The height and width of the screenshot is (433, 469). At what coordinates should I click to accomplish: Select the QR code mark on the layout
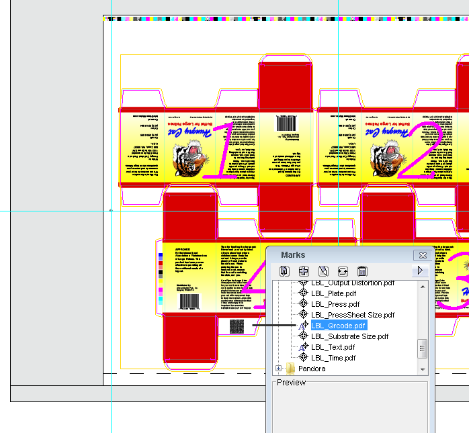(237, 327)
